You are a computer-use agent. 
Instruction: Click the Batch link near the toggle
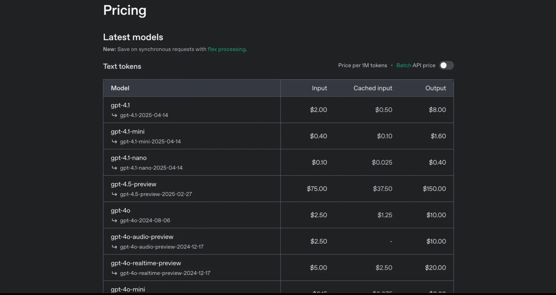pos(404,65)
